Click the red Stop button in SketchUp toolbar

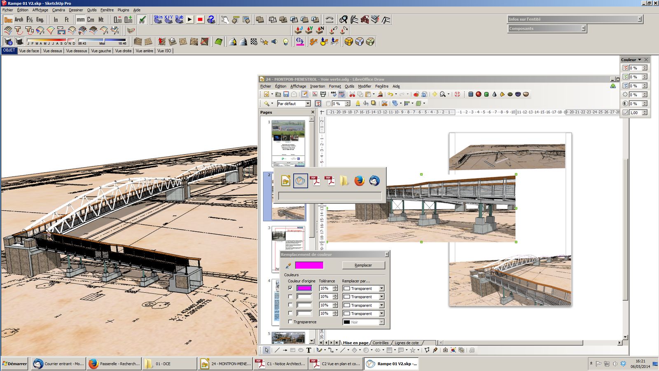[200, 19]
